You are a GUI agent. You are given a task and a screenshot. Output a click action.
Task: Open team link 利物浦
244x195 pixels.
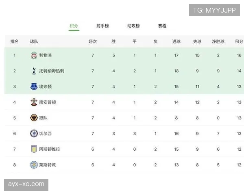click(x=45, y=55)
